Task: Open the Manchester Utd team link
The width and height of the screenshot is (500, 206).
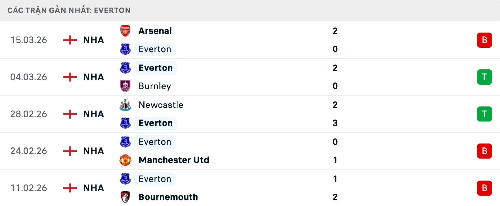Action: click(x=174, y=160)
